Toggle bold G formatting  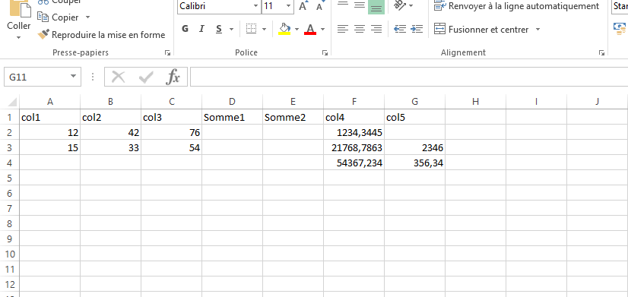tap(185, 29)
